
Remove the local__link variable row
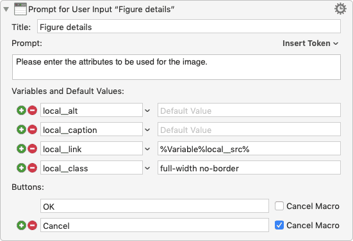(33, 149)
